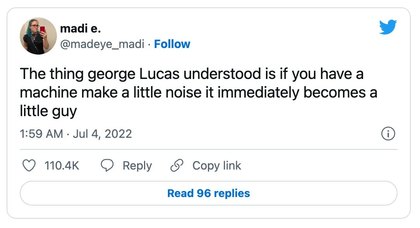
Task: Open the tweet info circle icon
Action: tap(388, 134)
